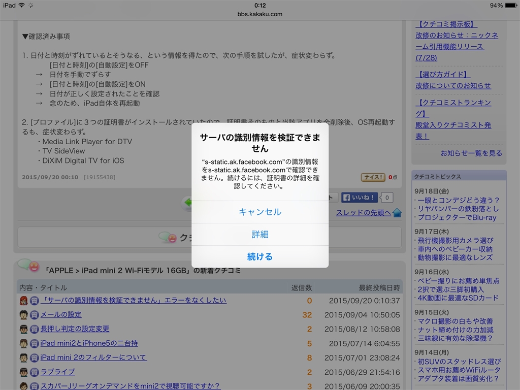Click speech bubble icon next to iPad mini2とiPhone5
This screenshot has width=520, height=390.
35,344
